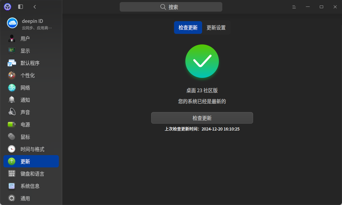Screen dimensions: 342x205
Task: Open the deepin ID cloud avatar icon
Action: (x=12, y=23)
